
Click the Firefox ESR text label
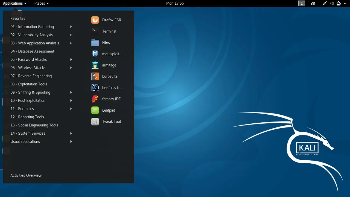[x=112, y=20]
